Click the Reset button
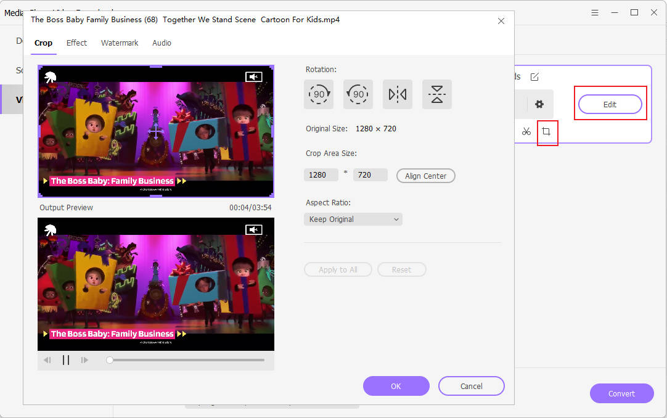The height and width of the screenshot is (418, 667). click(x=401, y=269)
